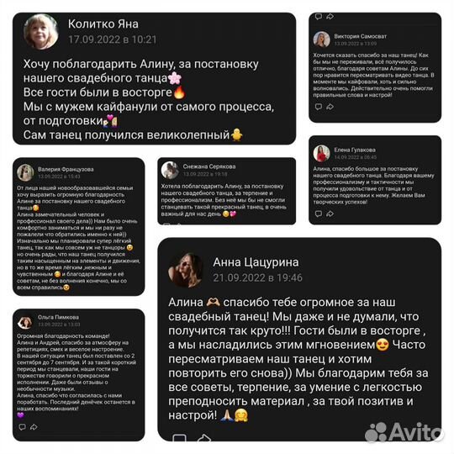This screenshot has height=454, width=454.
Task: Open Снежана Серякова's avatar
Action: click(x=170, y=170)
